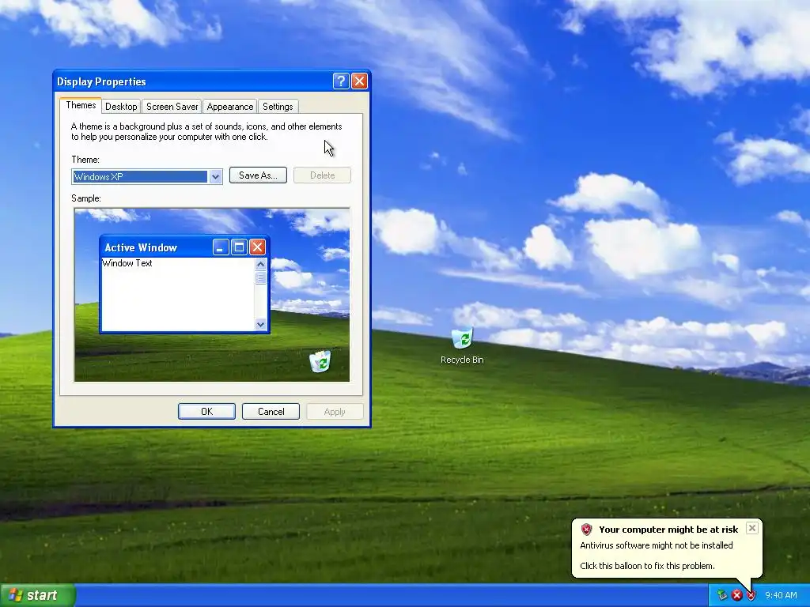The height and width of the screenshot is (607, 810).
Task: Click the highlighted Windows XP theme field
Action: [140, 176]
